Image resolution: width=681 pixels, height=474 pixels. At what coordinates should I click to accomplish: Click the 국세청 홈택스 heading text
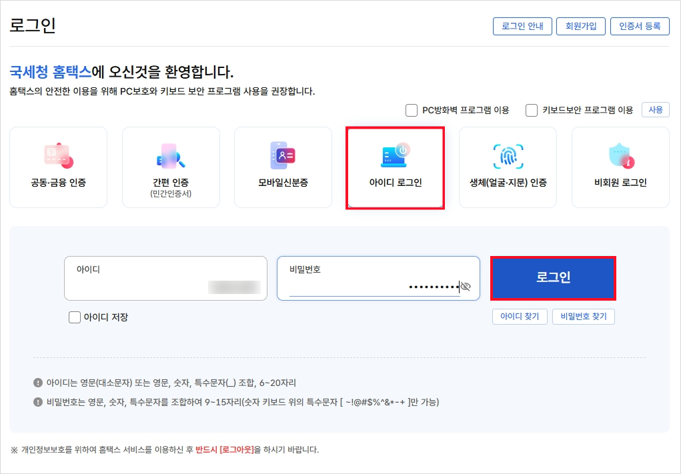click(x=51, y=71)
